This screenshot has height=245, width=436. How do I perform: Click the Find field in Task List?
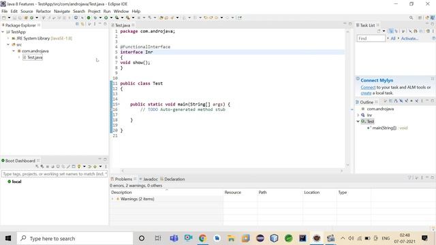371,38
